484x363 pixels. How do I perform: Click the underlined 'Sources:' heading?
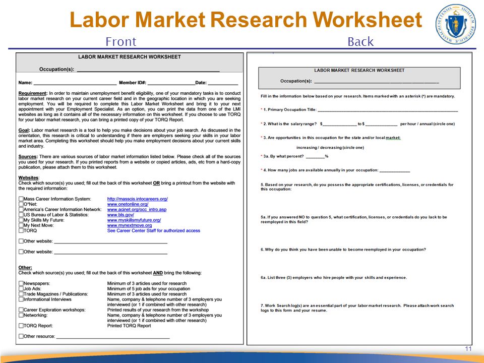pos(28,156)
